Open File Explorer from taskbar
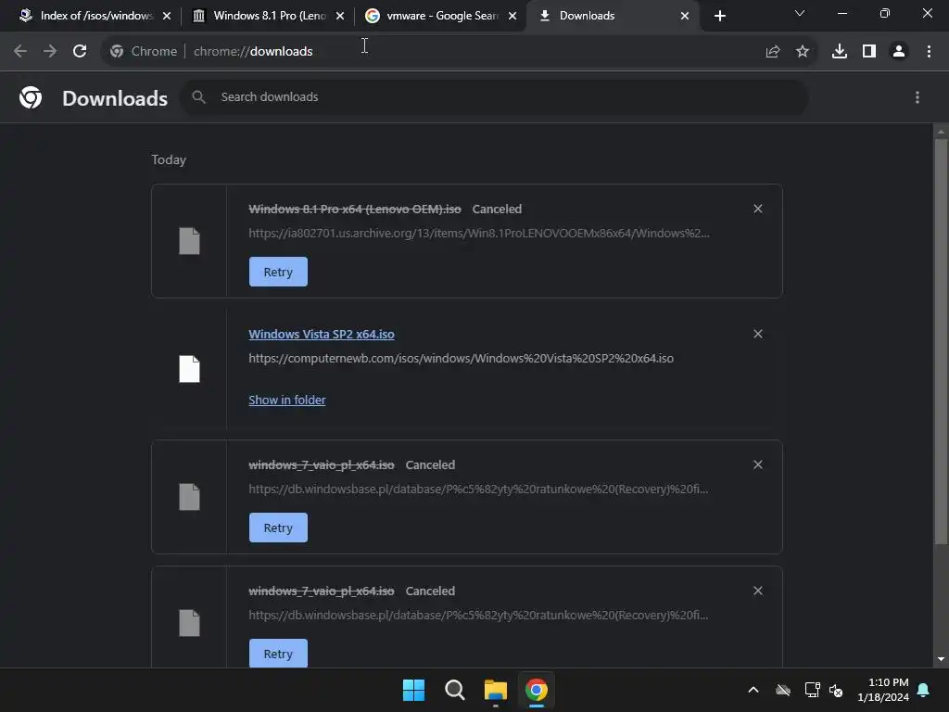 (x=496, y=690)
